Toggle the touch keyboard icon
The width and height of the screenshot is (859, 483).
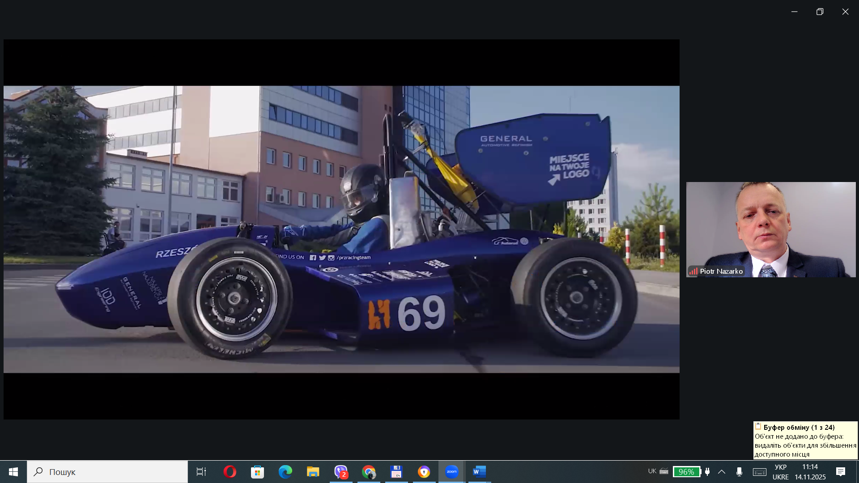[x=759, y=472]
